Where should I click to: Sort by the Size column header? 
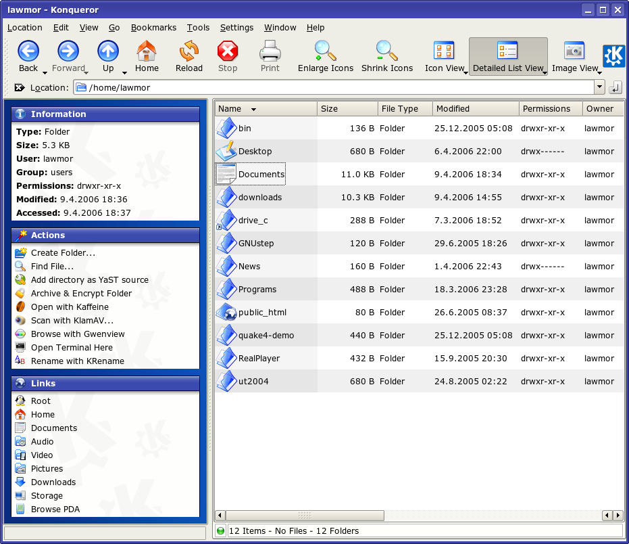347,109
